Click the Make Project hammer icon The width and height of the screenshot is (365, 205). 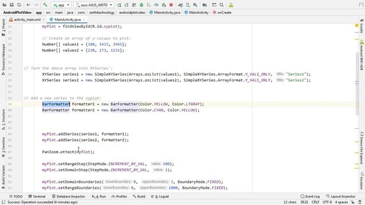45,5
